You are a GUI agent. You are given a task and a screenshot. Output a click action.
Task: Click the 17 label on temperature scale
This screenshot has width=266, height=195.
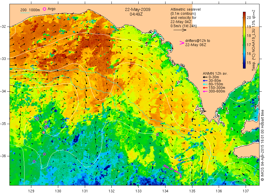coord(249,45)
